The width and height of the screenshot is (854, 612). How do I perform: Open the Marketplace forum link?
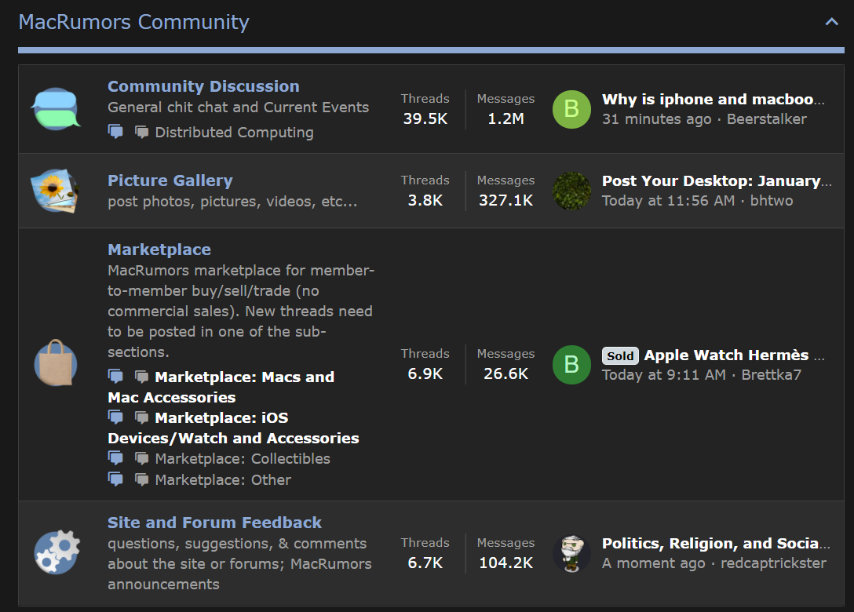point(159,250)
